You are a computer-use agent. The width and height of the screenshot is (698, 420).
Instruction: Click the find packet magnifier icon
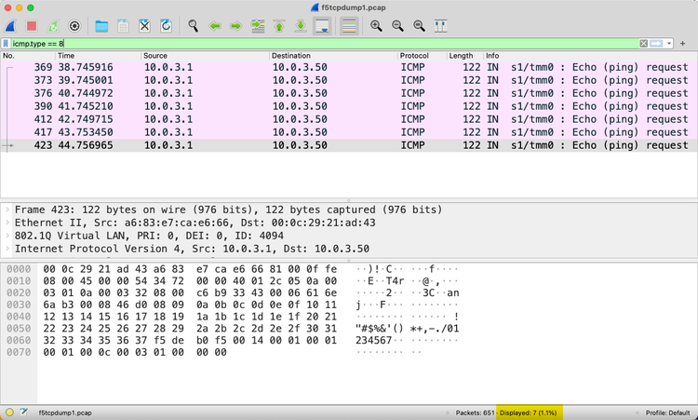coord(193,26)
